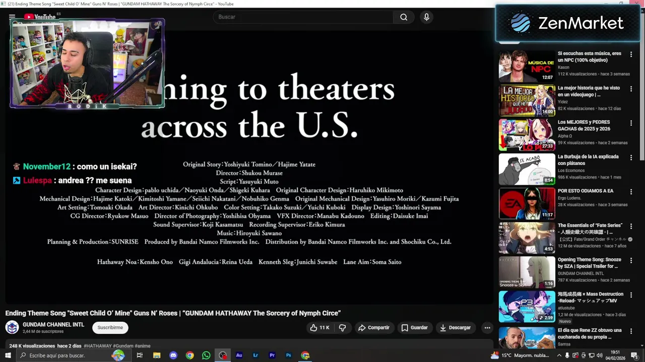The image size is (645, 362).
Task: Expand hidden system tray icons chevron
Action: 559,355
